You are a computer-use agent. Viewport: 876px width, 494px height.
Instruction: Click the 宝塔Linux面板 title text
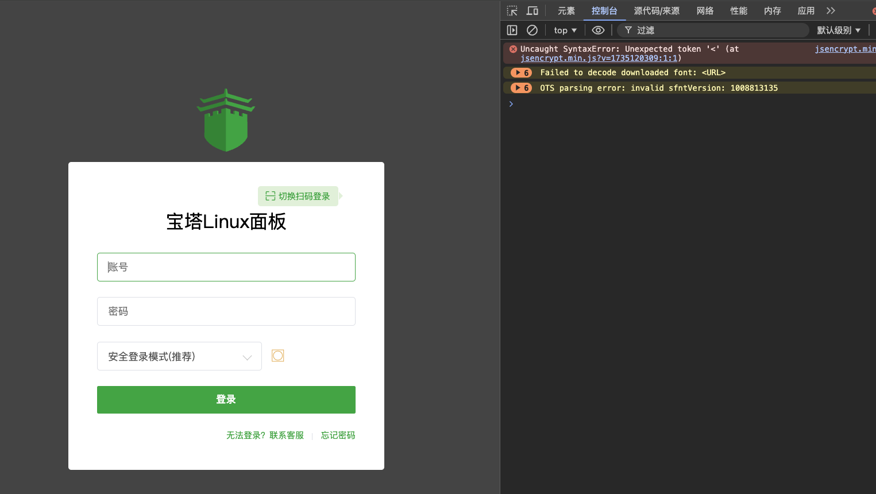tap(226, 222)
